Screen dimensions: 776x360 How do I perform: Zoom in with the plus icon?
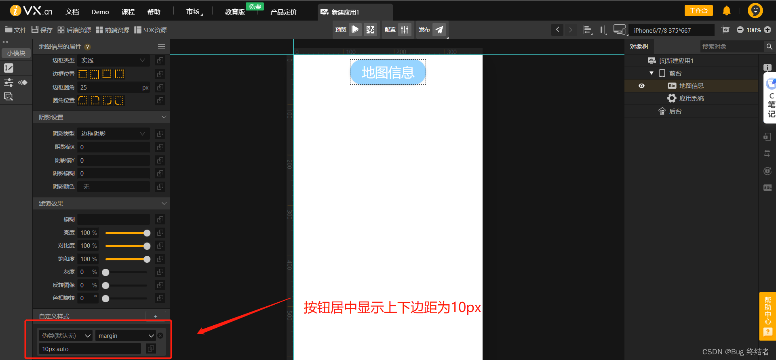click(768, 30)
